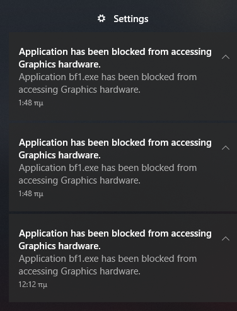Click gray "accessing Graphics hardware." line above 12:12
Screen dimensions: 237x311
[79, 271]
